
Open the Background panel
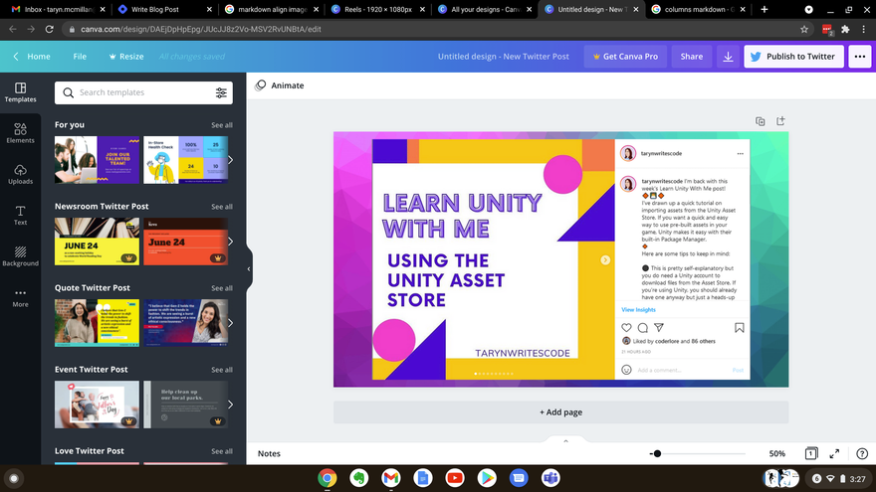click(20, 255)
